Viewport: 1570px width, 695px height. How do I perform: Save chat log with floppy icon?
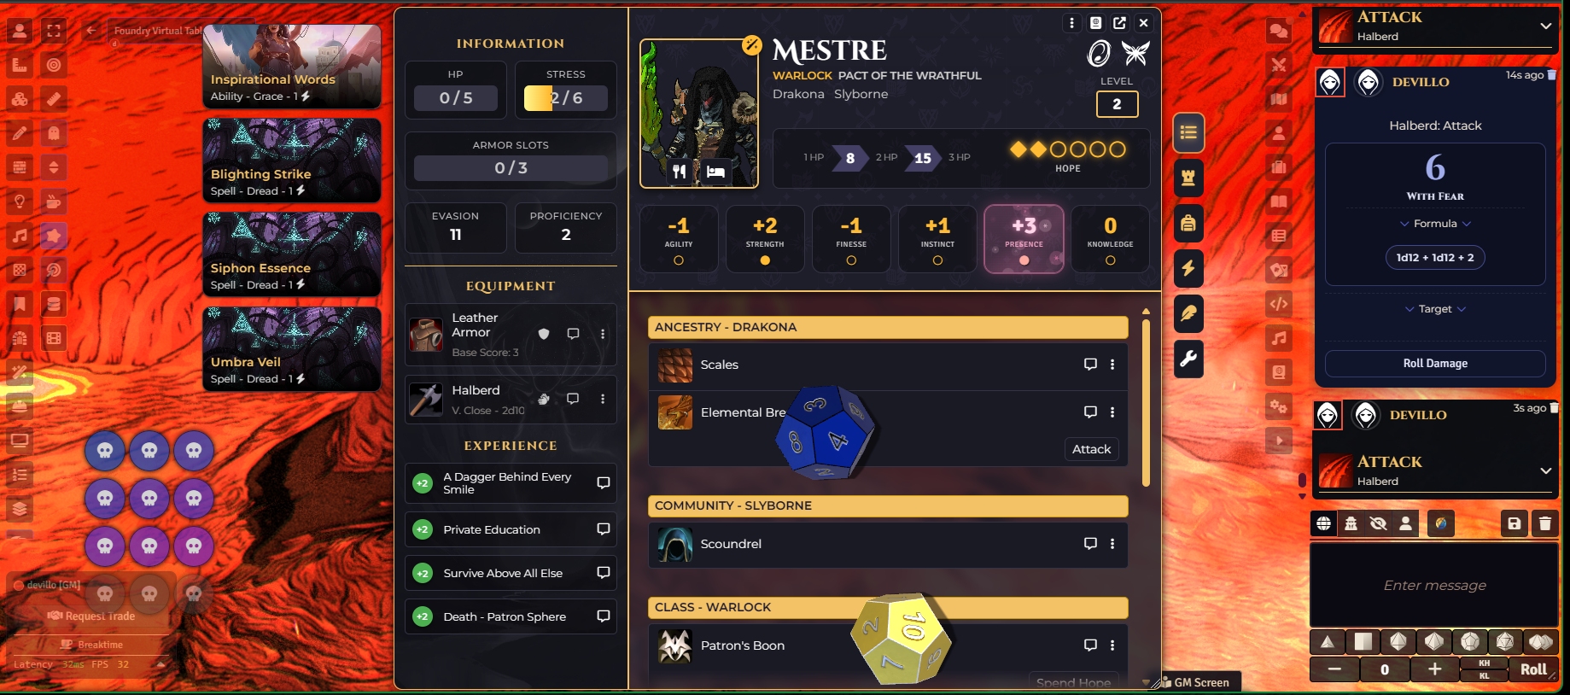tap(1514, 523)
